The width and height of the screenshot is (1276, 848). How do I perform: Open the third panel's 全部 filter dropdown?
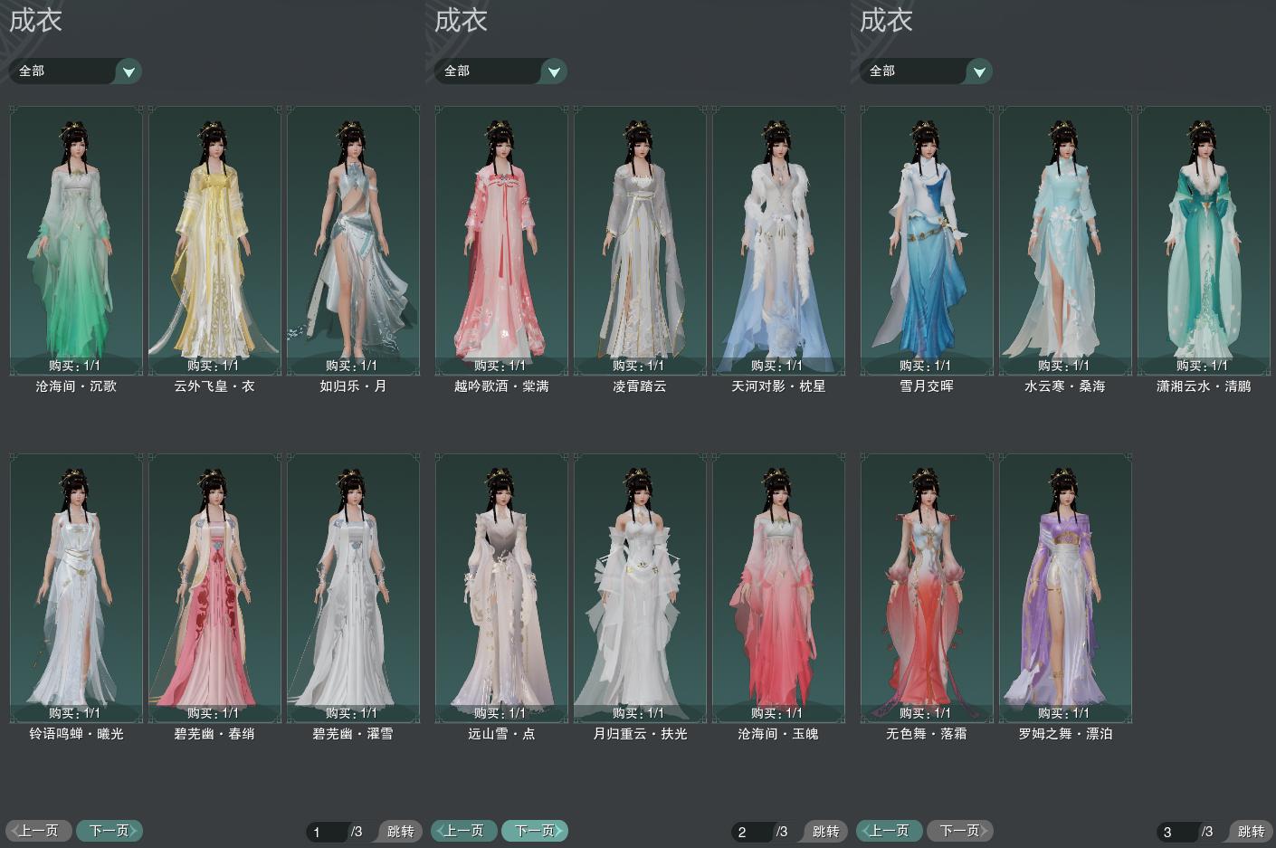pos(927,71)
